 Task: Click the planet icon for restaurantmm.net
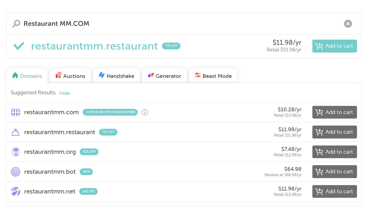[16, 191]
